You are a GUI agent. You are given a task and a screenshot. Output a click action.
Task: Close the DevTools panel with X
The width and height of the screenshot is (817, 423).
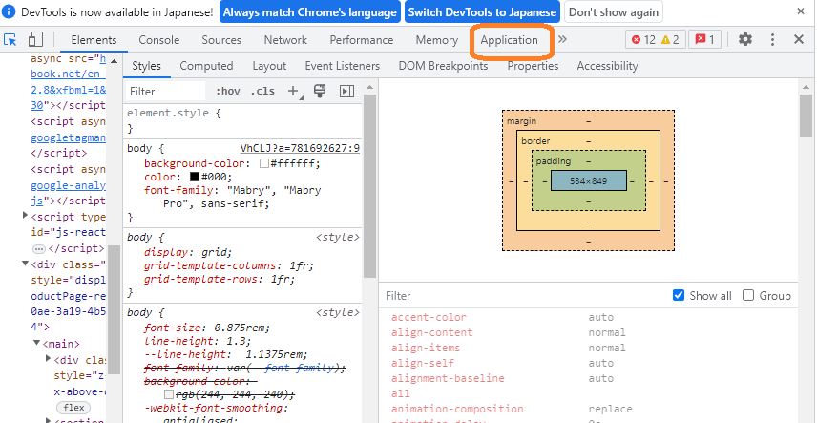pos(799,40)
